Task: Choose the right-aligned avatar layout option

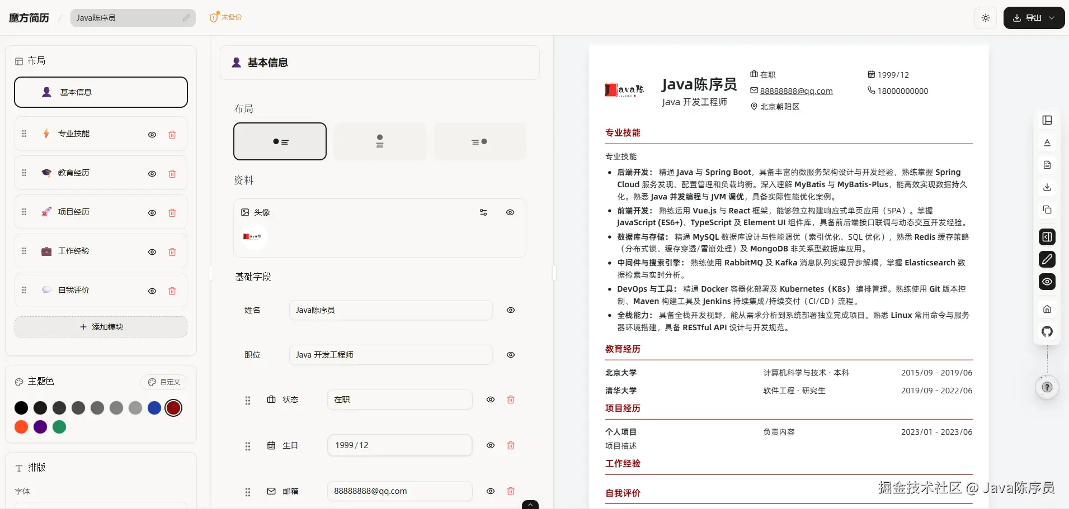Action: tap(480, 141)
